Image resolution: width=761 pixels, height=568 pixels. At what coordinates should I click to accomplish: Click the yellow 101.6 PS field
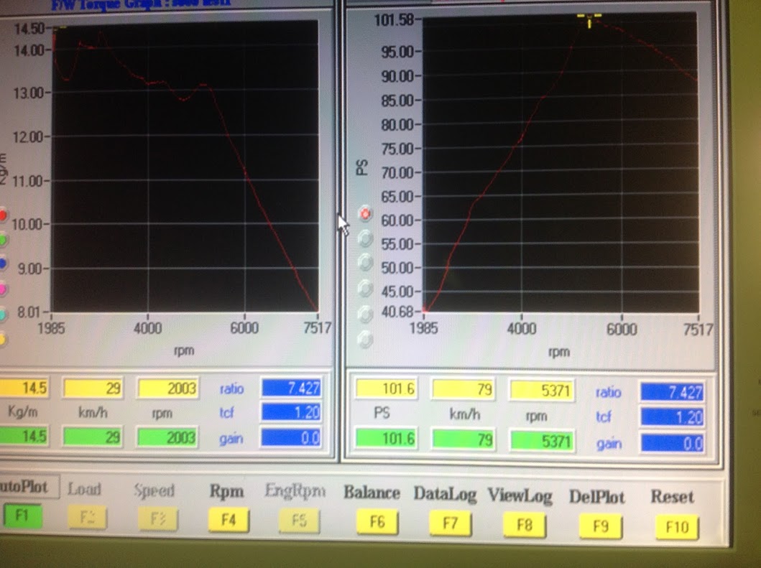click(387, 388)
